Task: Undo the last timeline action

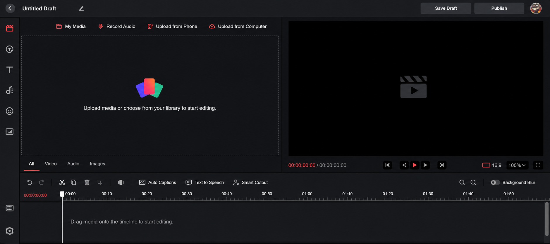Action: (30, 182)
